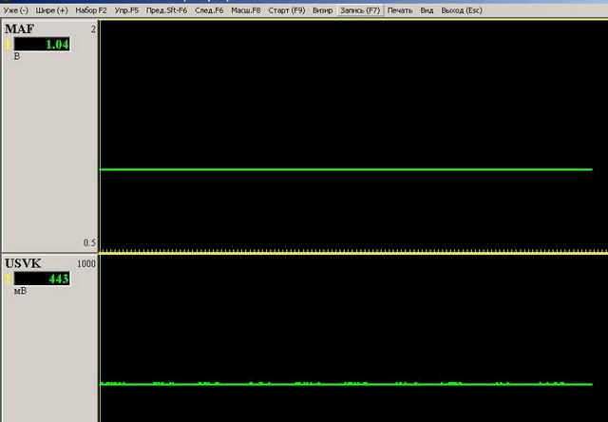Select Упр.F5 in the toolbar
The height and width of the screenshot is (422, 608).
[x=127, y=10]
